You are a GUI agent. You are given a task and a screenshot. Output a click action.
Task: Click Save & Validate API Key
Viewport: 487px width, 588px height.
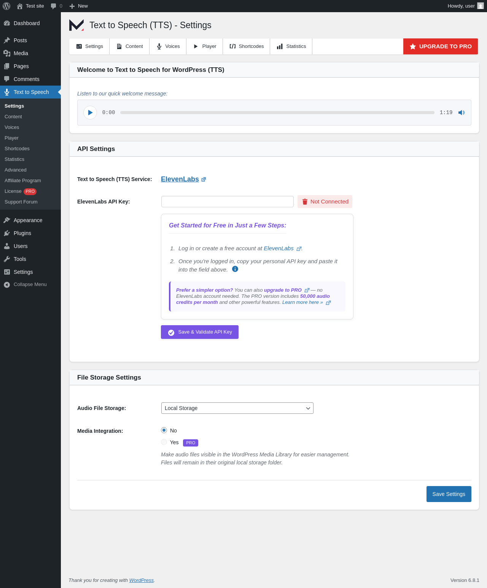200,332
